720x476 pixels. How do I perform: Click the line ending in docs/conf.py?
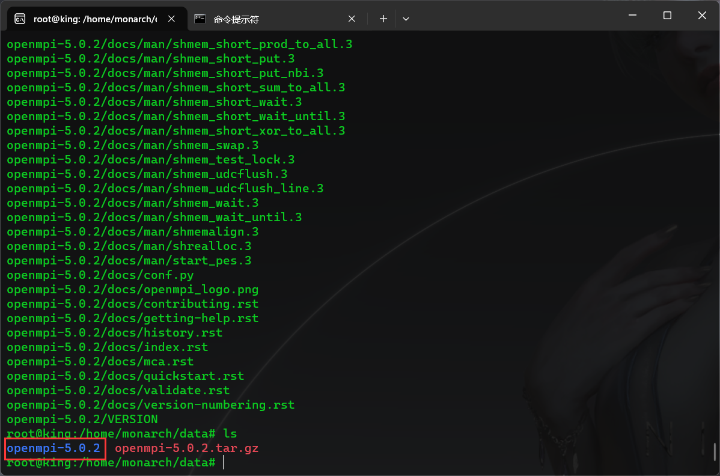100,275
